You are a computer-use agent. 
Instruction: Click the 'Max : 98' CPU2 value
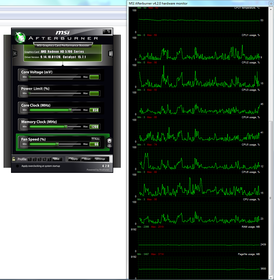pos(152,63)
